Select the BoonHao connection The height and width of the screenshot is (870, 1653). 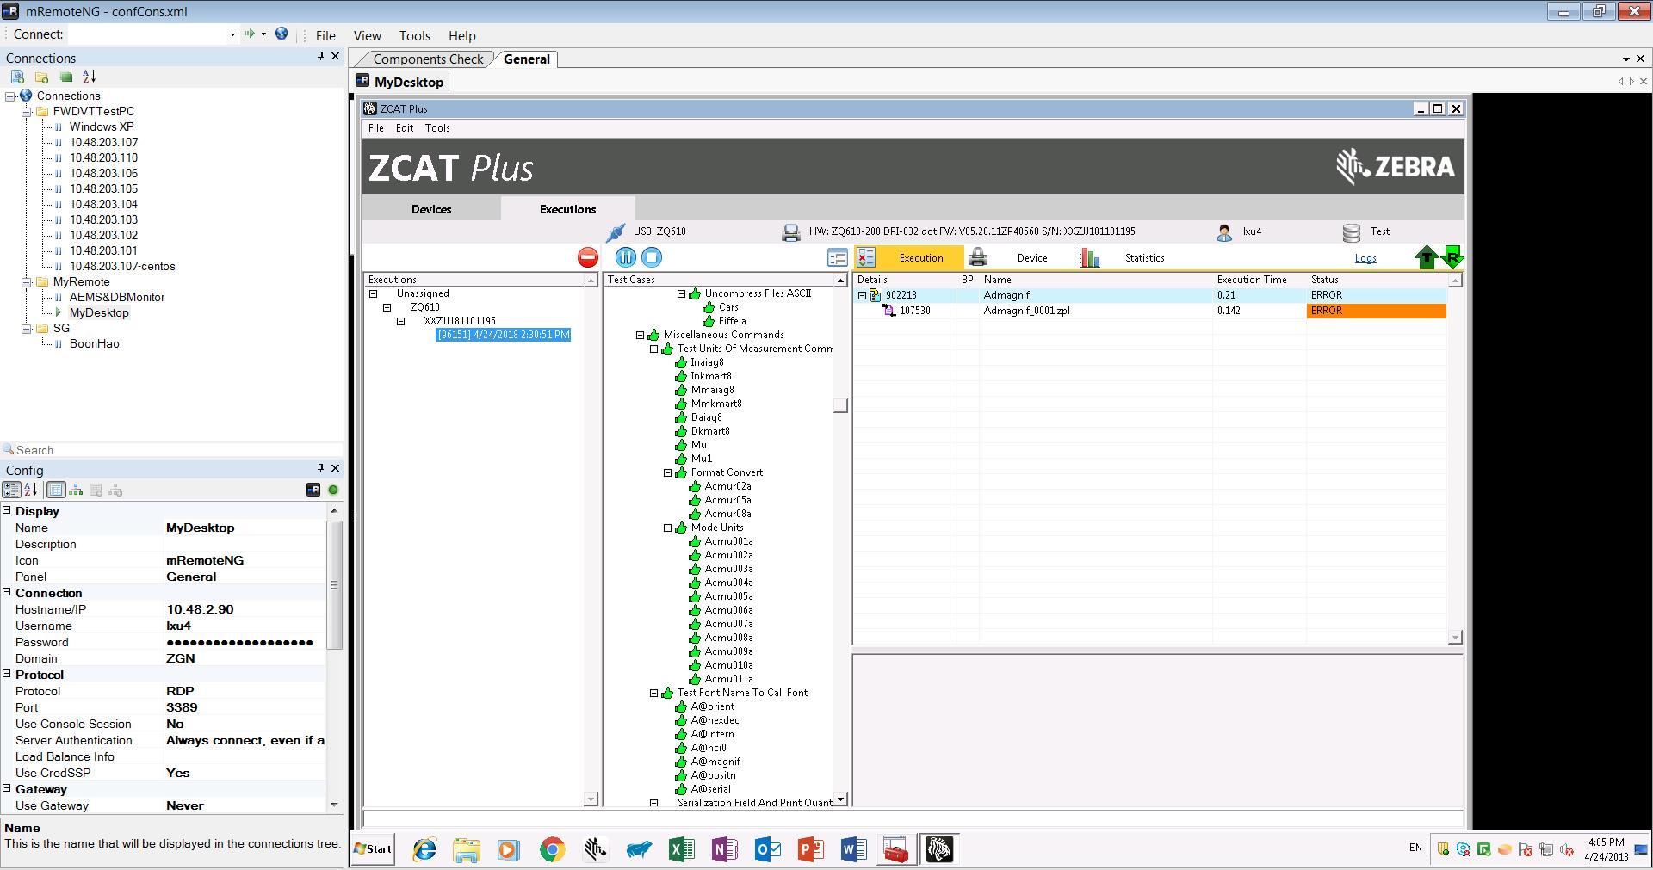95,344
